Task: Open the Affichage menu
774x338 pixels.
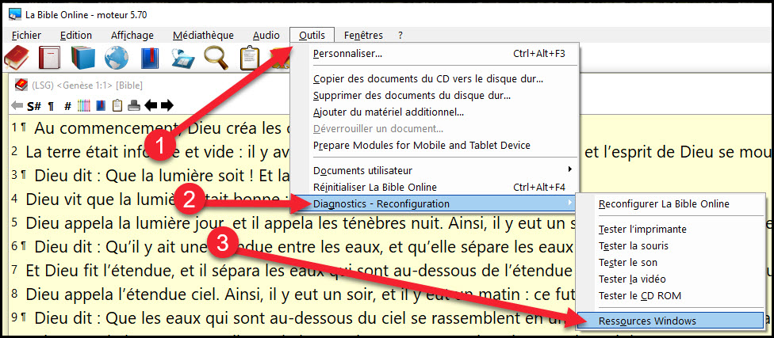Action: pos(132,35)
